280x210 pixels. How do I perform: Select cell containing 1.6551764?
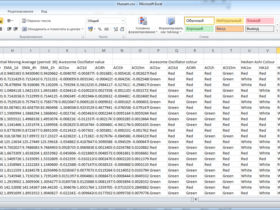click(x=85, y=187)
